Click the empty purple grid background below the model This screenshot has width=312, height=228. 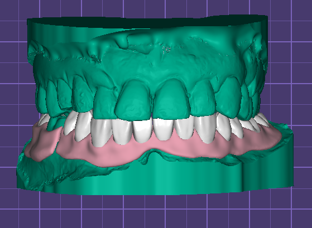tap(155, 211)
